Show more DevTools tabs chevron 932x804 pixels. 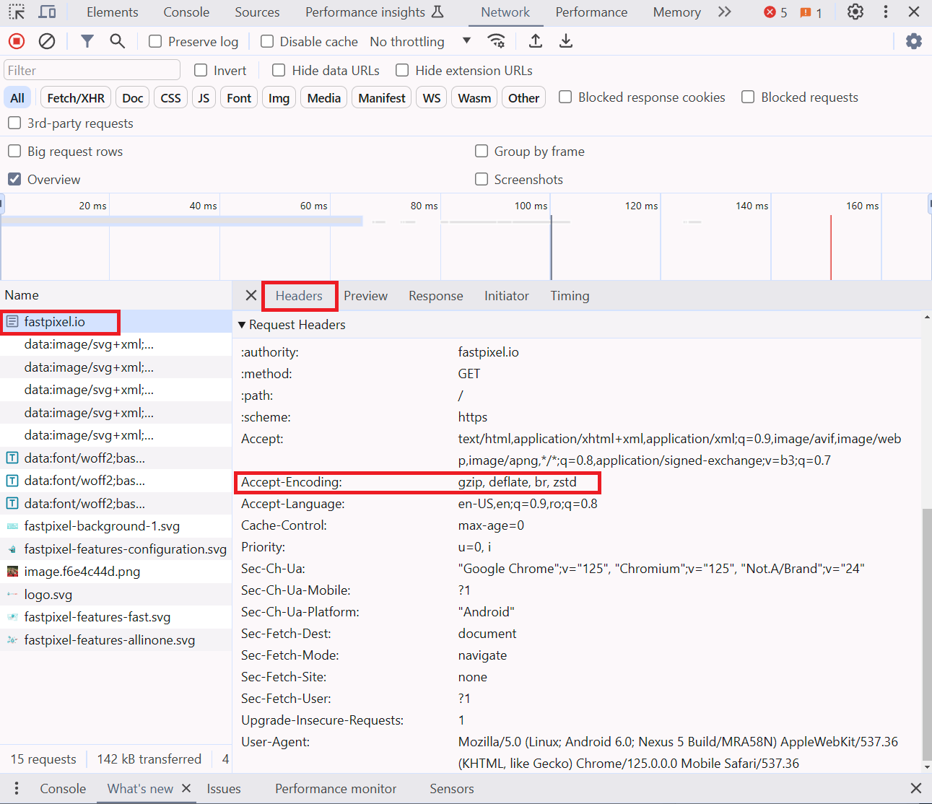pyautogui.click(x=725, y=12)
